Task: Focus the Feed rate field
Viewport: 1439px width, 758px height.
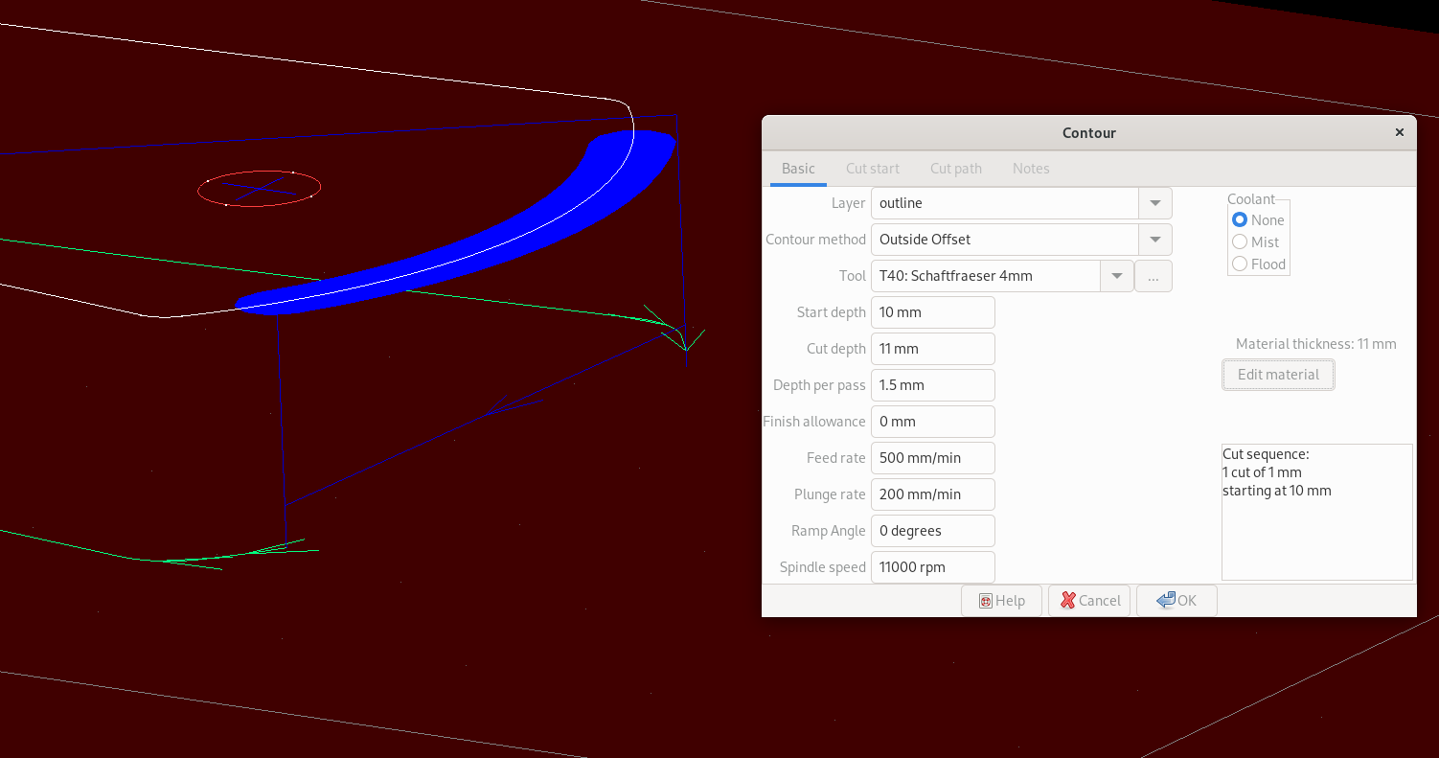Action: [932, 458]
